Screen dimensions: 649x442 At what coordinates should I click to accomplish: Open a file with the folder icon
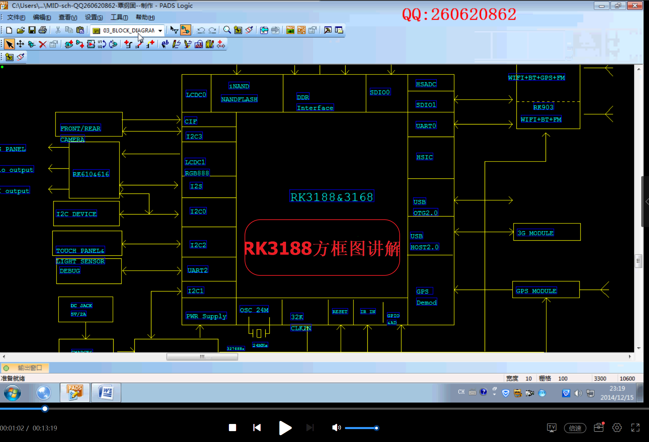pyautogui.click(x=21, y=30)
